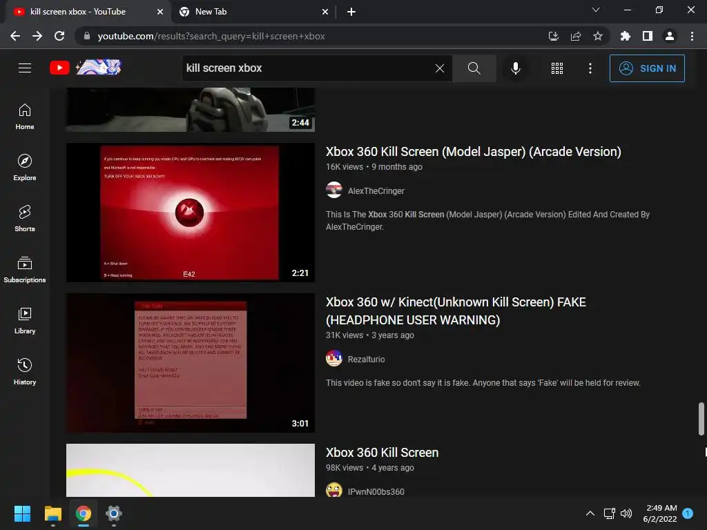Open the Xbox 360 w/ Kinect Unknown Kill Screen title
Image resolution: width=707 pixels, height=530 pixels.
pyautogui.click(x=456, y=311)
